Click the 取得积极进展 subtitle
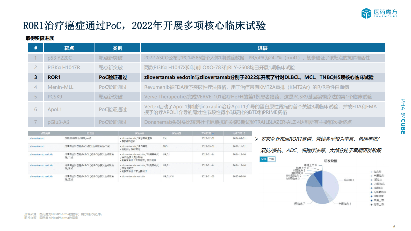Image resolution: width=411 pixels, height=231 pixels. 40,38
